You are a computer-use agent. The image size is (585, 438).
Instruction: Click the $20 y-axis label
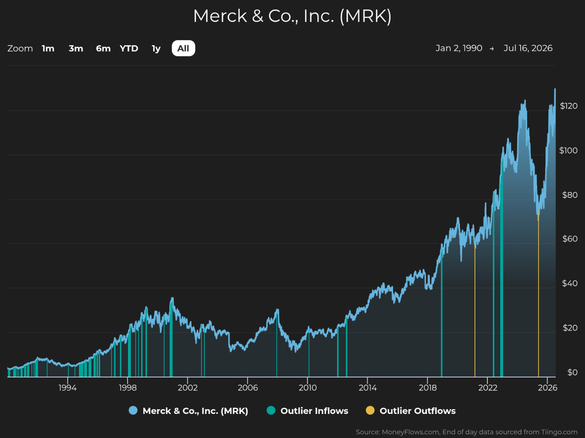coord(570,328)
